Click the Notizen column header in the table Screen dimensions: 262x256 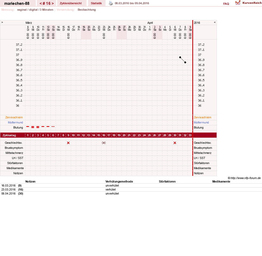pos(30,181)
